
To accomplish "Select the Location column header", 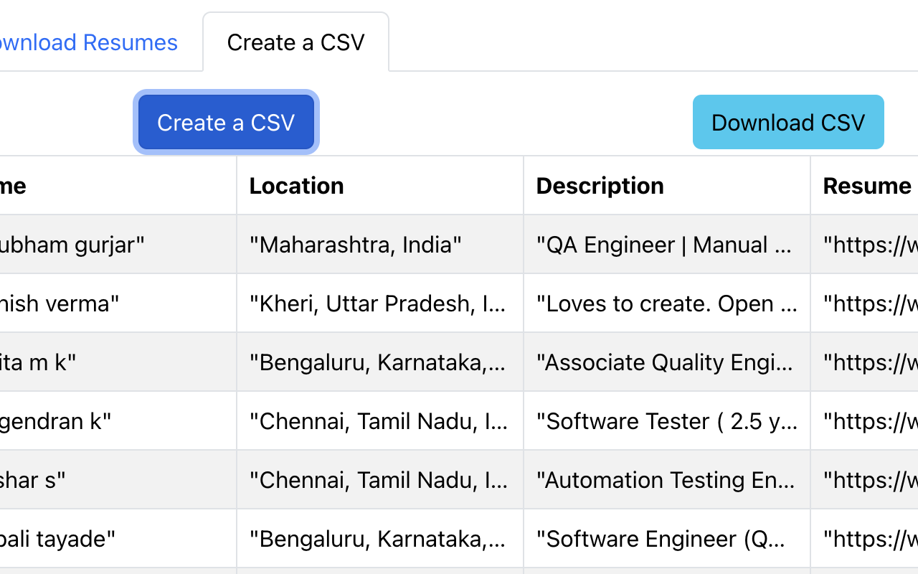I will (x=296, y=185).
